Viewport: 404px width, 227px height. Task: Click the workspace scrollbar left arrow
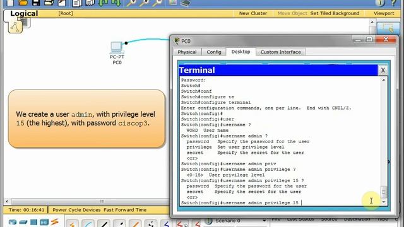point(7,201)
